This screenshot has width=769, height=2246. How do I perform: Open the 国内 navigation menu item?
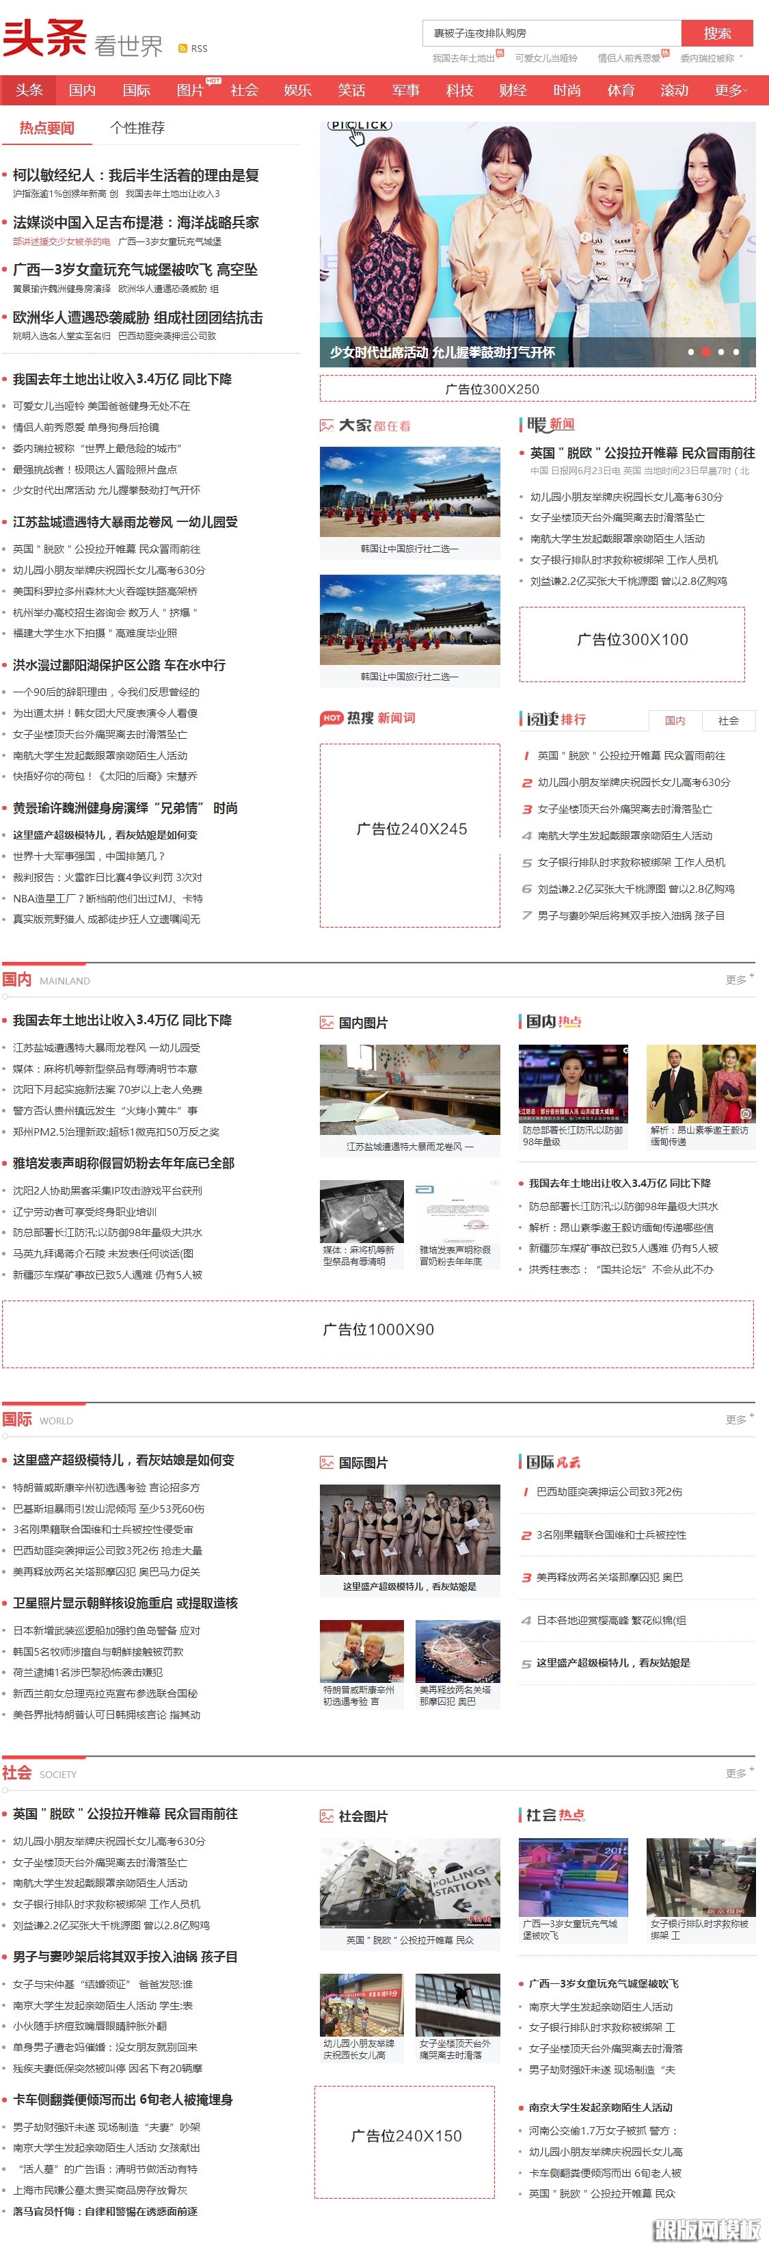coord(83,90)
